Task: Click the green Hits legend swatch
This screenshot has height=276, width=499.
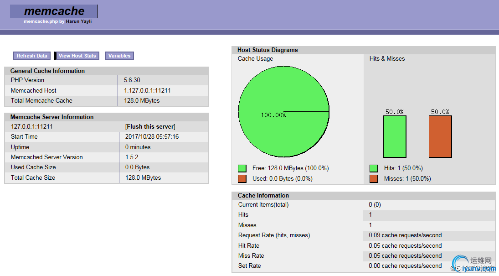Action: 374,168
